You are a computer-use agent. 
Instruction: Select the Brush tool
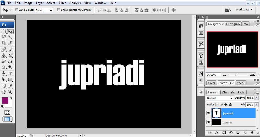tap(10, 50)
